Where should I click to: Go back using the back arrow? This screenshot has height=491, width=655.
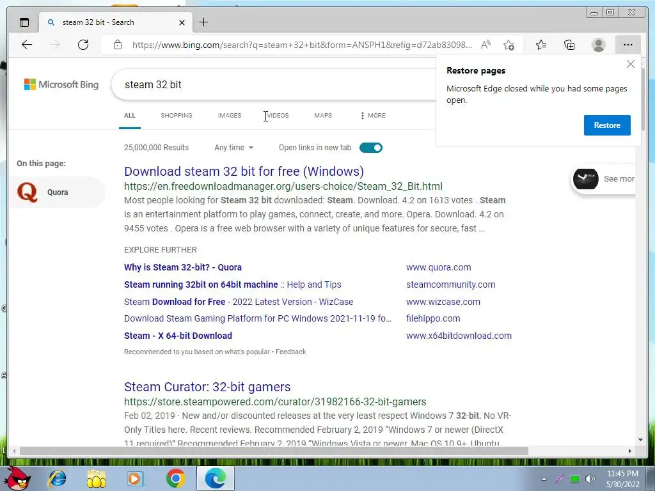click(27, 45)
